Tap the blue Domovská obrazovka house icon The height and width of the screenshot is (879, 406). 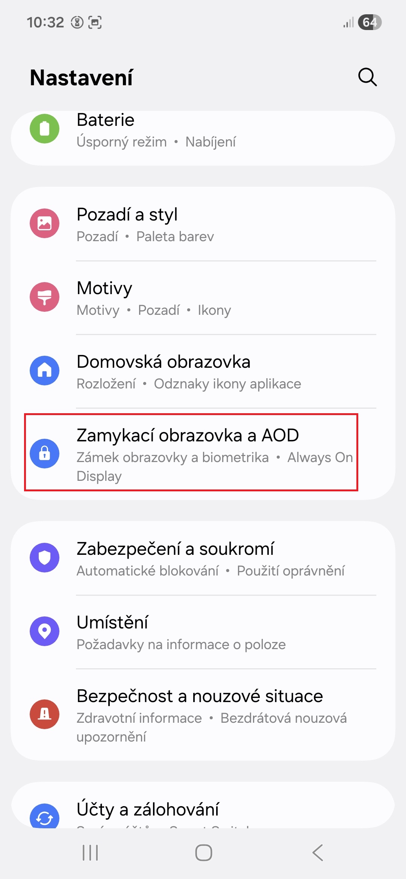tap(45, 371)
